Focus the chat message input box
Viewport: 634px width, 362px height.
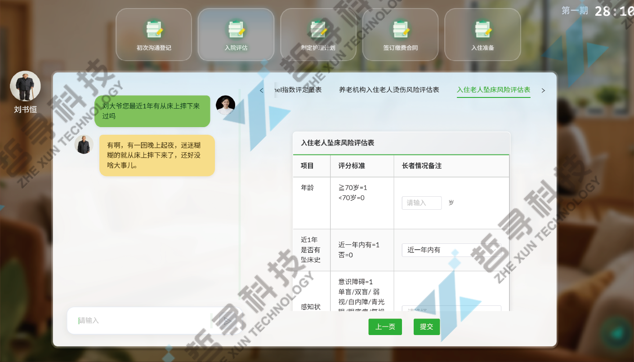tap(143, 321)
